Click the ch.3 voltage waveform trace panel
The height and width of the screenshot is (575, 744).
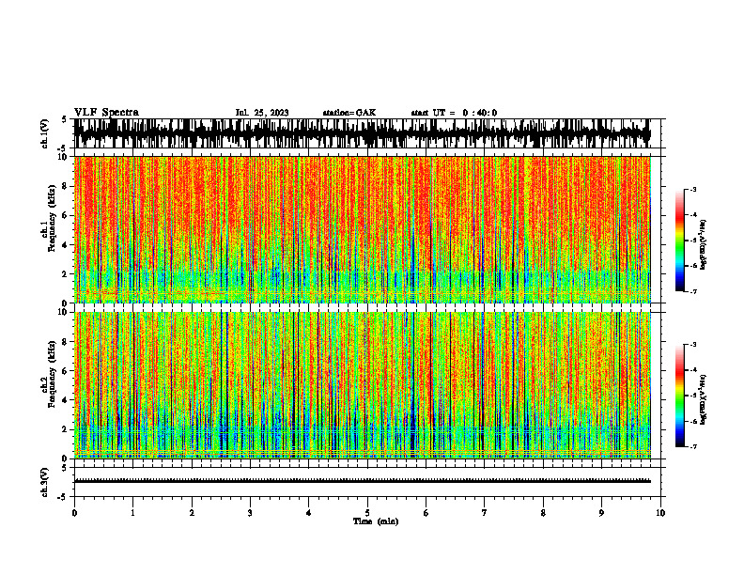367,482
